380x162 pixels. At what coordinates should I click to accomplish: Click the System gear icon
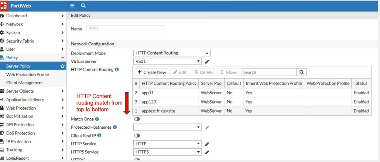click(x=2, y=33)
